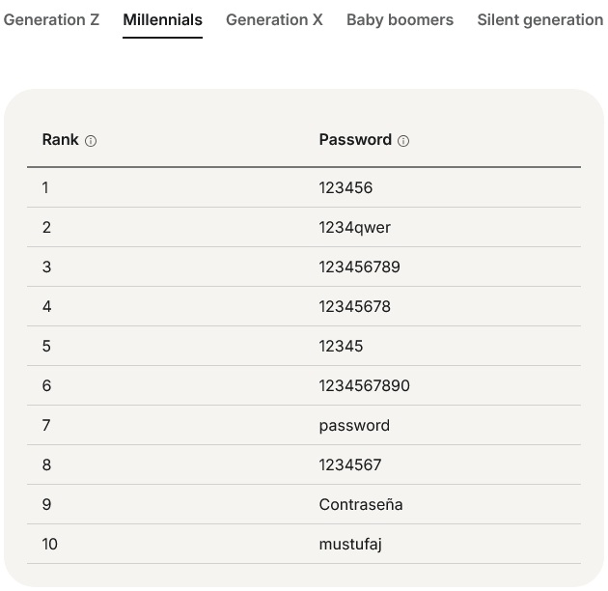Select the 123456789 password cell

(x=359, y=267)
